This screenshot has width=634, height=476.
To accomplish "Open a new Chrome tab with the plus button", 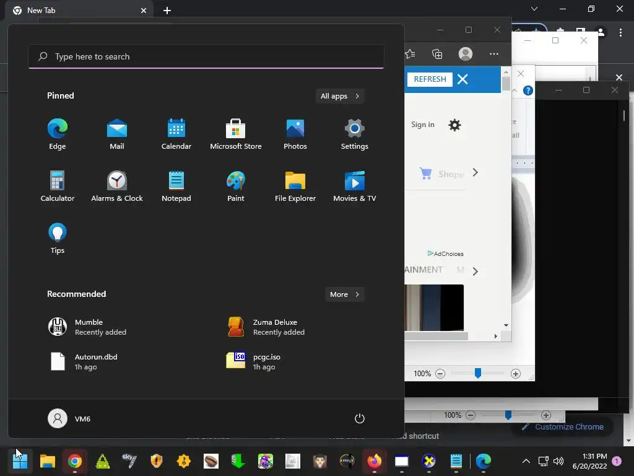I will (167, 11).
